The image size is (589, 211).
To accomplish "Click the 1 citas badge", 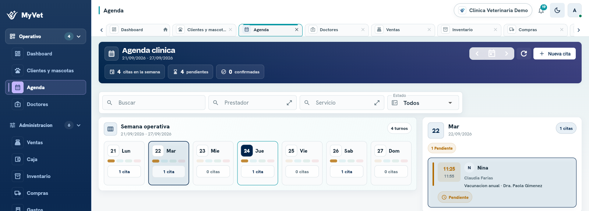I will [x=566, y=128].
